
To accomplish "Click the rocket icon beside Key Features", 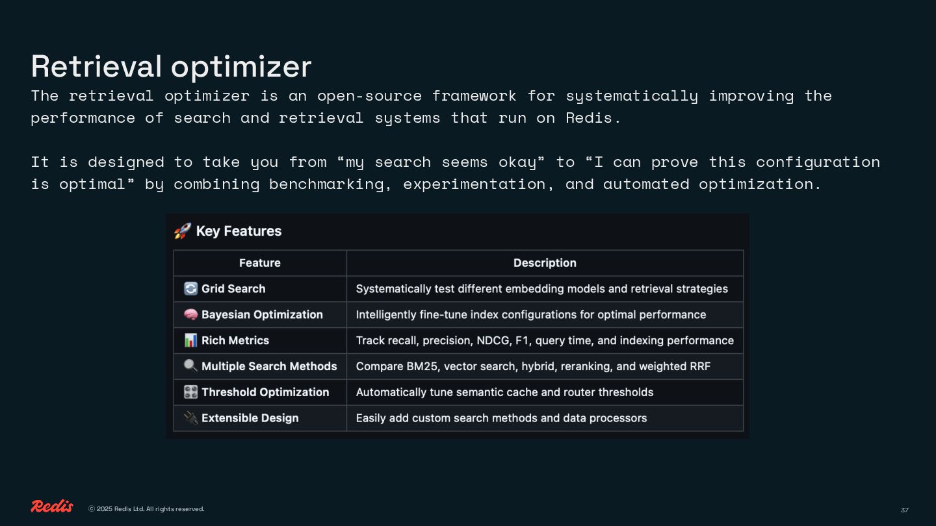I will [x=182, y=231].
